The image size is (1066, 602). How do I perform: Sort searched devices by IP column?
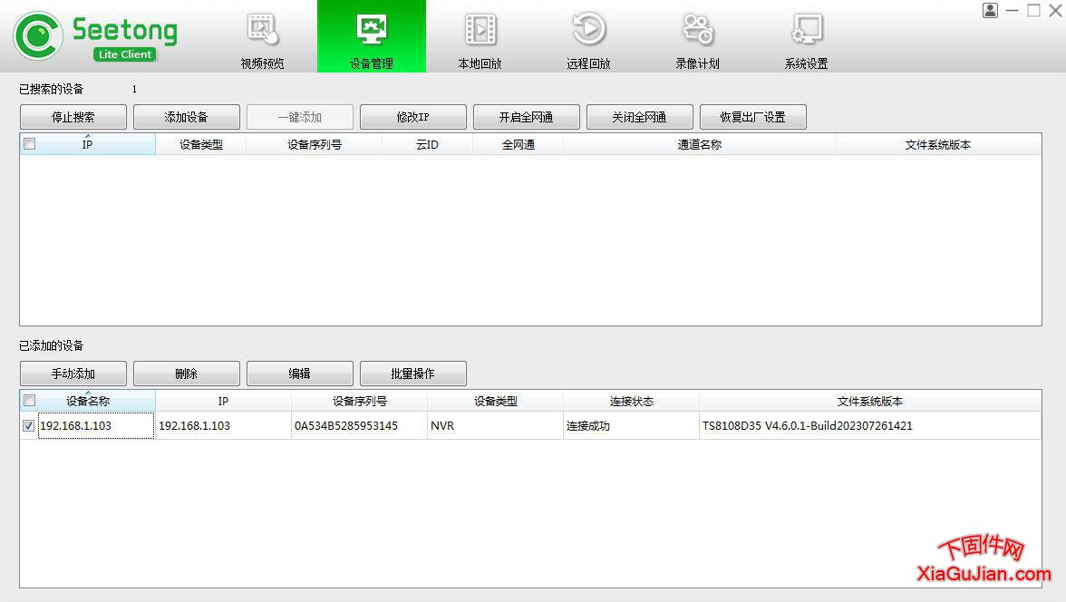(x=88, y=144)
